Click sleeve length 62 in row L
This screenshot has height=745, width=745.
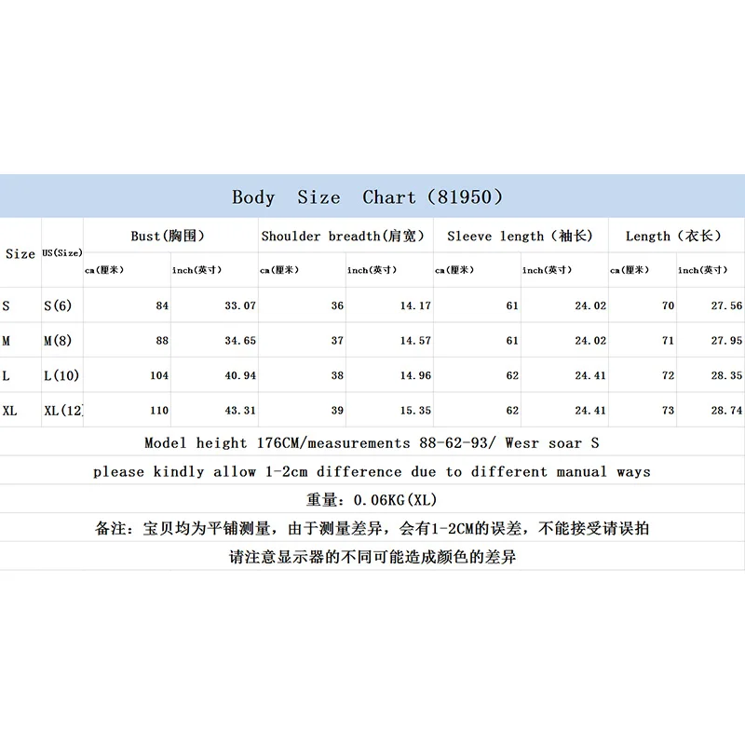pyautogui.click(x=512, y=376)
